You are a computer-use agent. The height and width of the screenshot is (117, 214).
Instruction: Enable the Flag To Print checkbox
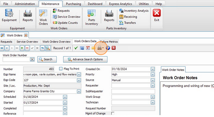[61, 69]
